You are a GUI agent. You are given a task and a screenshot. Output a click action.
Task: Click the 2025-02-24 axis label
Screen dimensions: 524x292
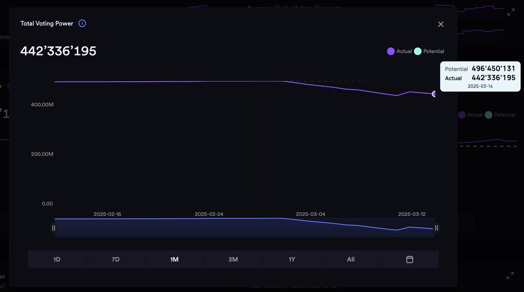point(209,214)
